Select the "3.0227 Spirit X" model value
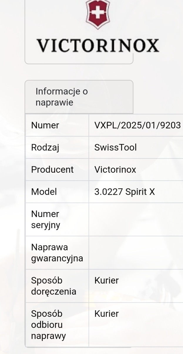Image resolution: width=183 pixels, height=354 pixels. pyautogui.click(x=125, y=192)
